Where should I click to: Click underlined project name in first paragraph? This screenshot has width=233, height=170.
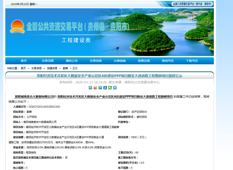click(x=115, y=96)
